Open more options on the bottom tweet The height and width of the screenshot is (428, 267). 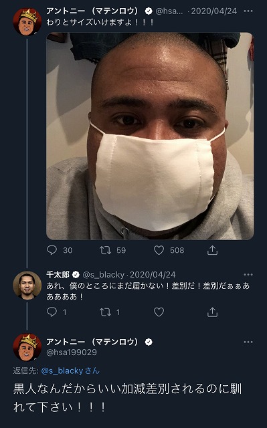tap(248, 342)
